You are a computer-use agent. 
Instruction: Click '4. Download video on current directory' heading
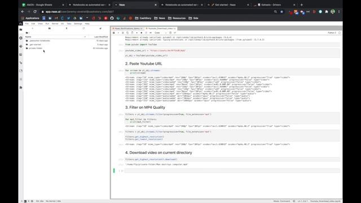point(159,153)
